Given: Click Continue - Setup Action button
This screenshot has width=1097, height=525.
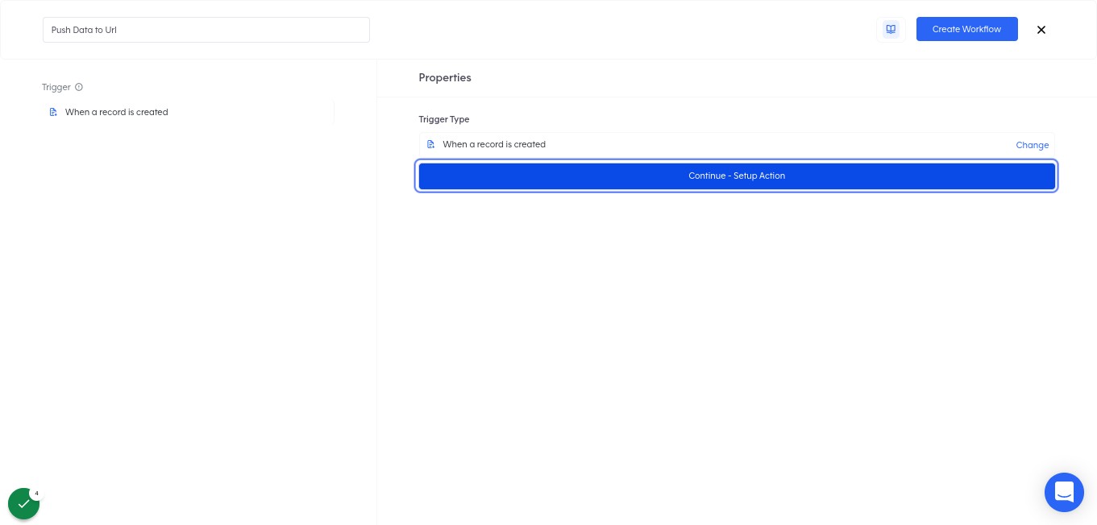Looking at the screenshot, I should click(737, 176).
